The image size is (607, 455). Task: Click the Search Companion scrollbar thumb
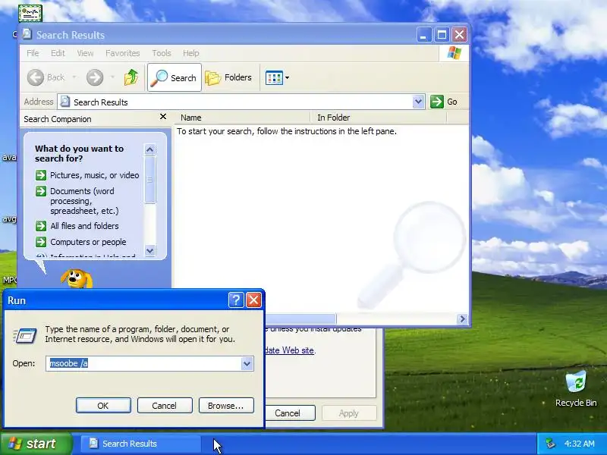click(x=149, y=180)
